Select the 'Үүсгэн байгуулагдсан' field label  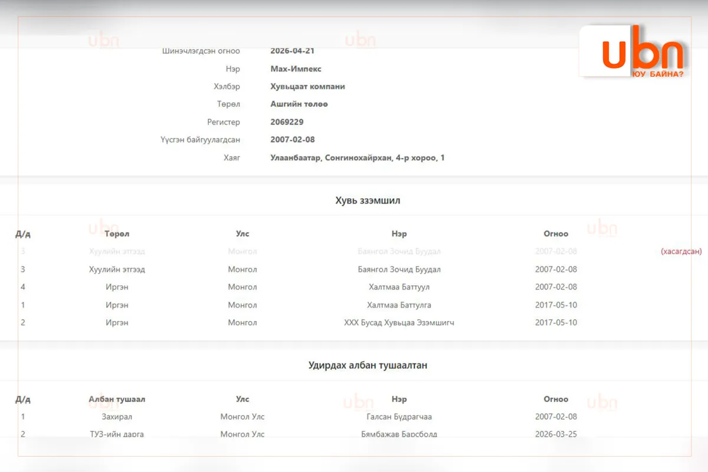[x=201, y=140]
